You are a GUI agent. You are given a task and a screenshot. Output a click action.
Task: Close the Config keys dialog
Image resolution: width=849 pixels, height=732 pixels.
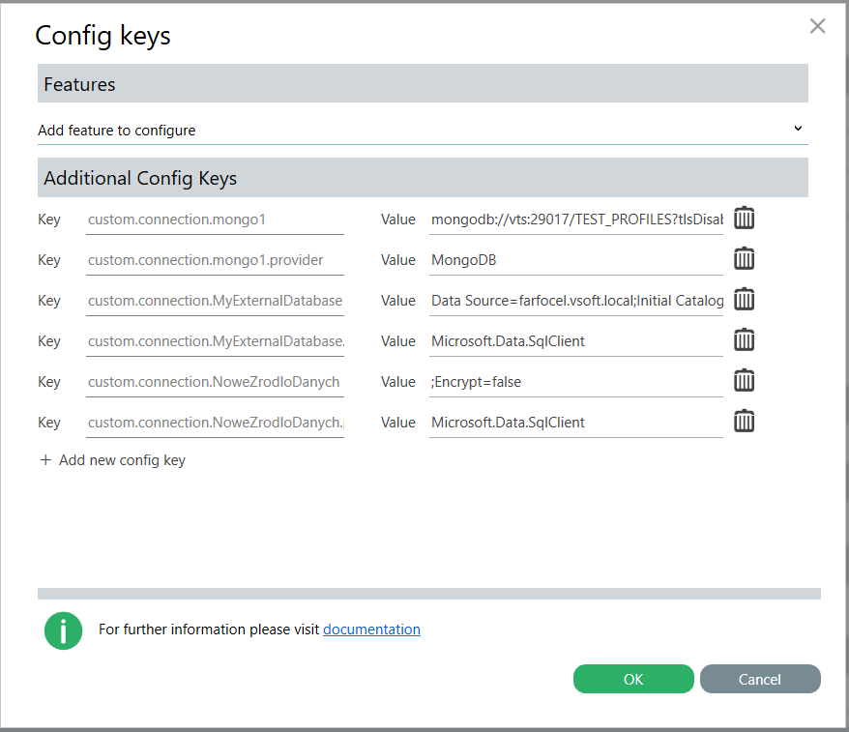pyautogui.click(x=817, y=26)
